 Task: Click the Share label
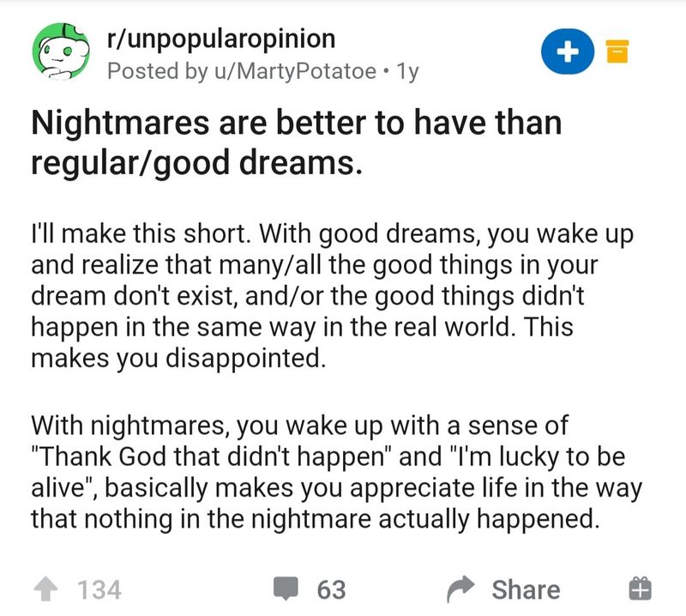pyautogui.click(x=526, y=589)
